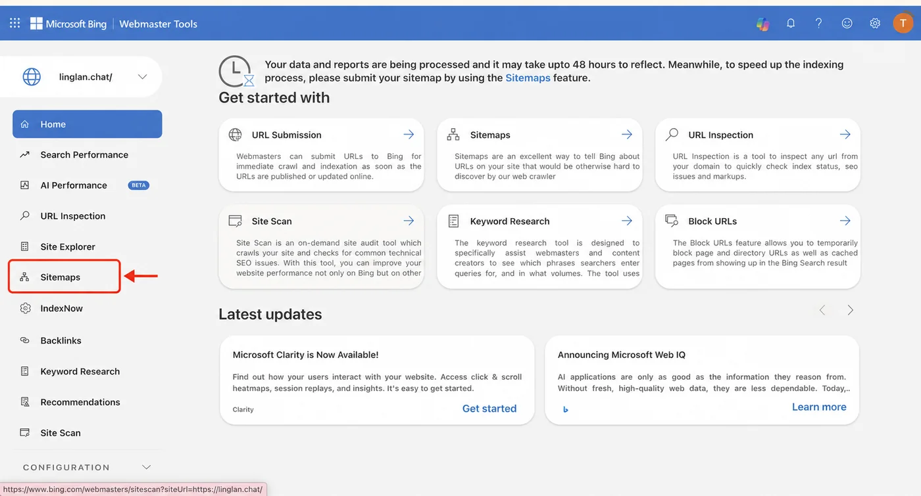Open the Site Scan card arrow

pyautogui.click(x=409, y=221)
